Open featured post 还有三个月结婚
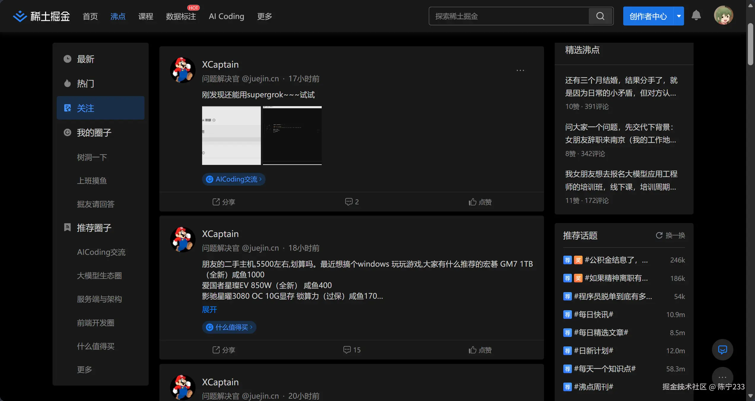 click(621, 87)
